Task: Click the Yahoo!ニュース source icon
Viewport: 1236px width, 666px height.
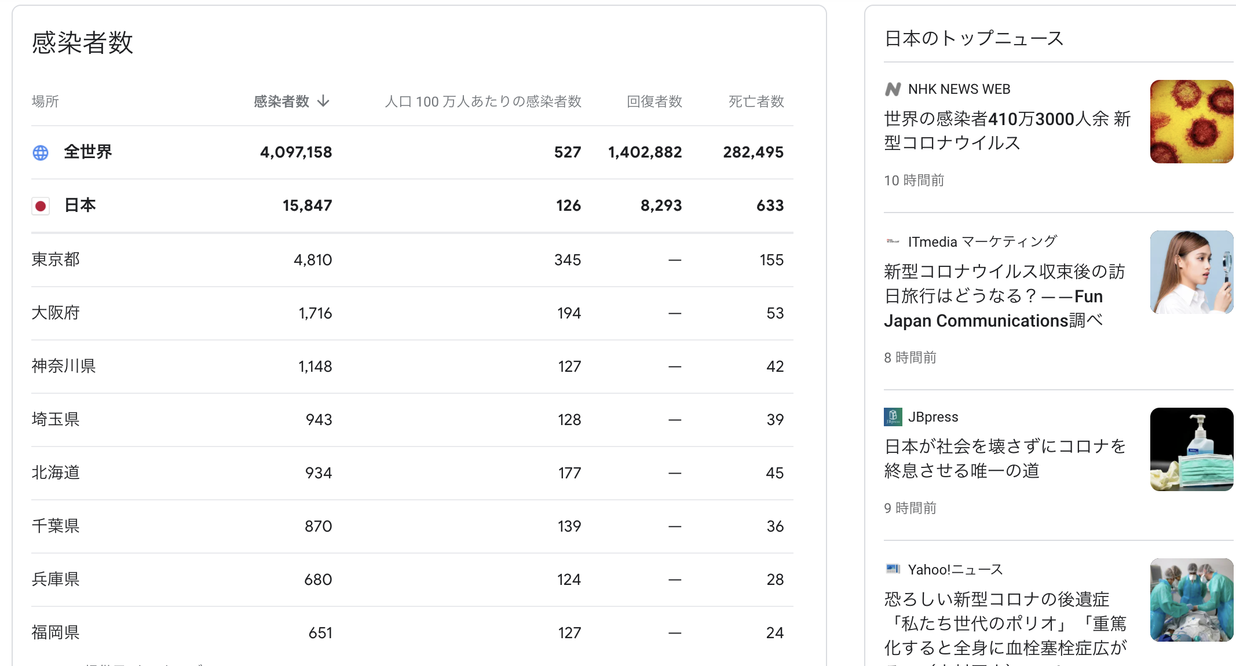Action: [x=893, y=569]
